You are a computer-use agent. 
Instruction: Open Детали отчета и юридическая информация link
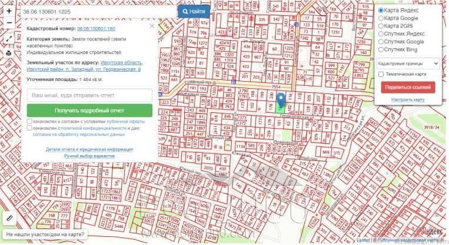(x=89, y=149)
